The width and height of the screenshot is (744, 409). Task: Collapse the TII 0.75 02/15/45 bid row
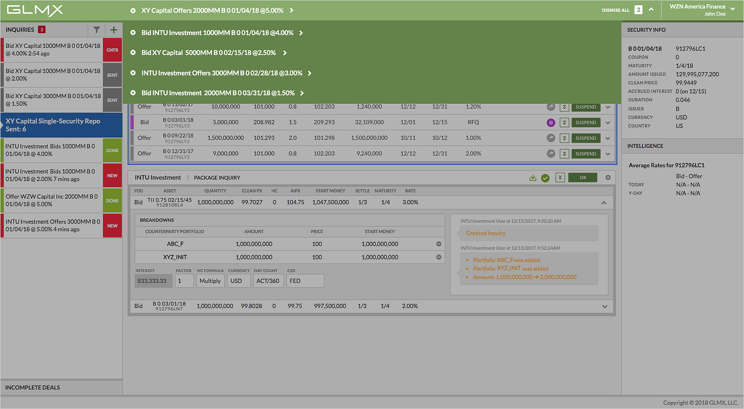[604, 203]
